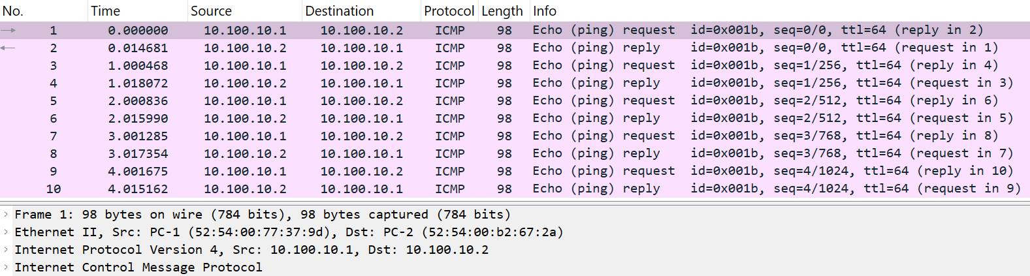Expand the Ethernet II tree node
The image size is (1030, 276).
(x=6, y=232)
